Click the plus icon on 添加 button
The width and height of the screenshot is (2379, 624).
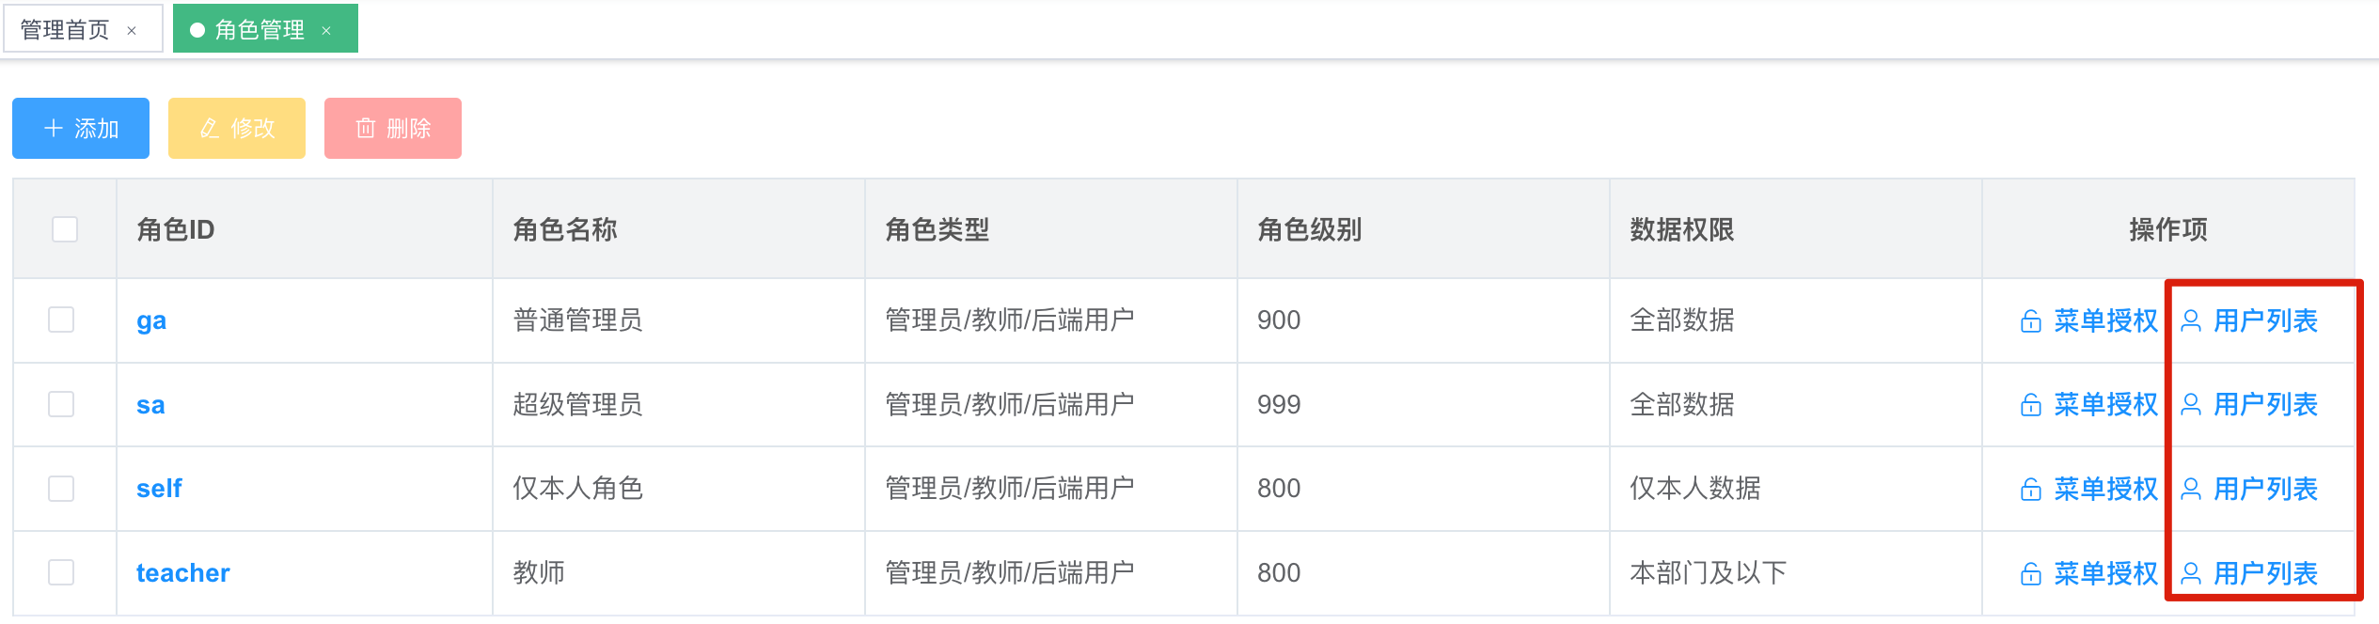click(x=54, y=128)
